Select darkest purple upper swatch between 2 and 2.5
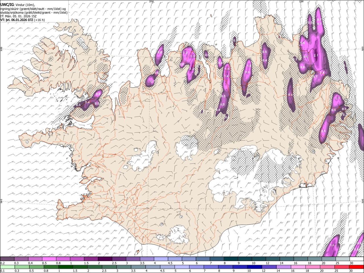The image size is (364, 273). (105, 259)
